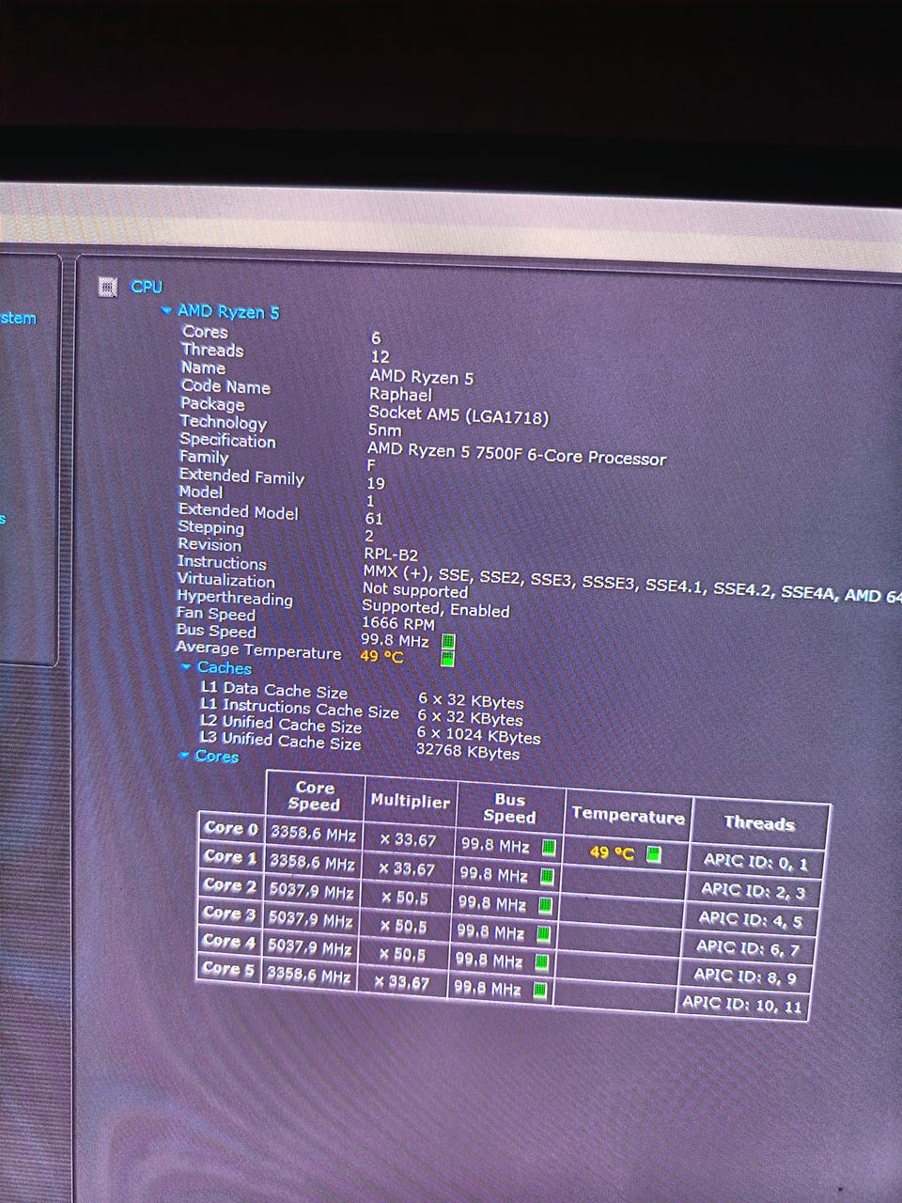Click the Code Name value Raphael
The height and width of the screenshot is (1203, 902).
tap(400, 395)
